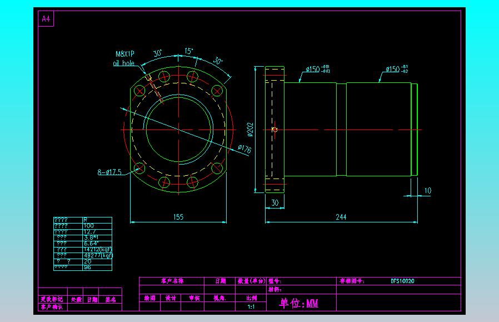Screen dimensions: 499x322
Task: Click the 客户确认 revision cell
Action: [x=52, y=307]
